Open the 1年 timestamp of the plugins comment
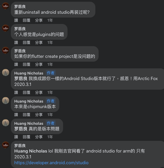164x168 pixels. tap(50, 43)
